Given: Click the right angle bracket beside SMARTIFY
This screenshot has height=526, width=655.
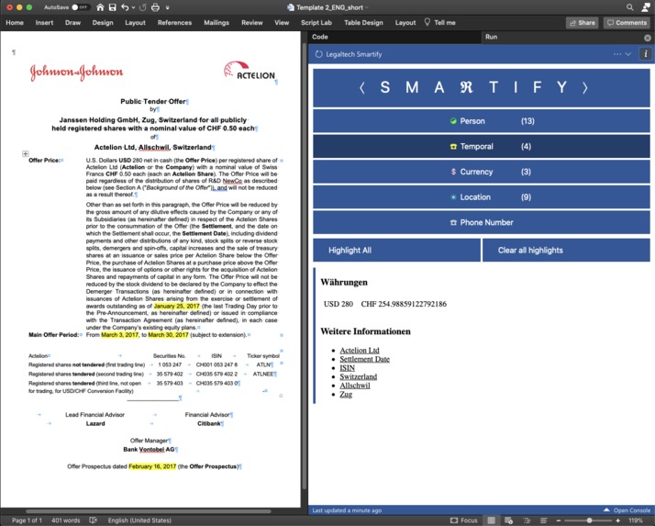Looking at the screenshot, I should pyautogui.click(x=585, y=88).
